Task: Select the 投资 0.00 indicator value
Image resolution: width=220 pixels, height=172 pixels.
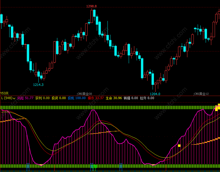Action: tap(59, 98)
